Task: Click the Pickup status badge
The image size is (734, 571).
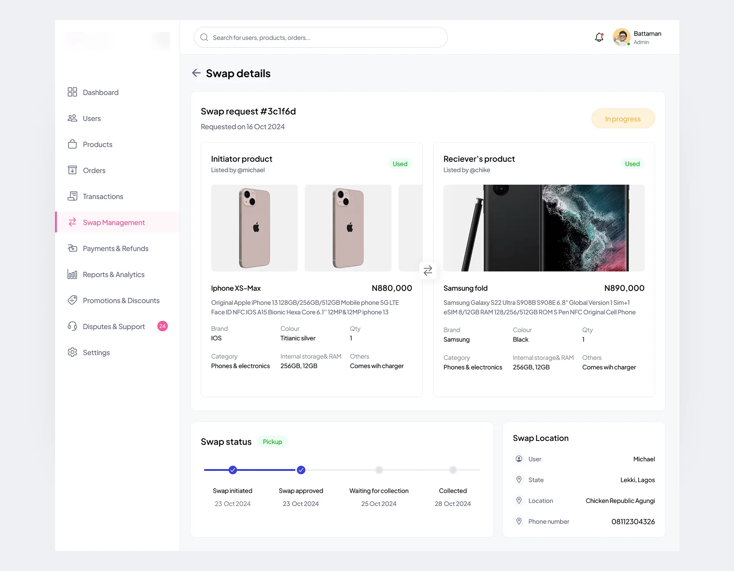Action: pos(272,441)
